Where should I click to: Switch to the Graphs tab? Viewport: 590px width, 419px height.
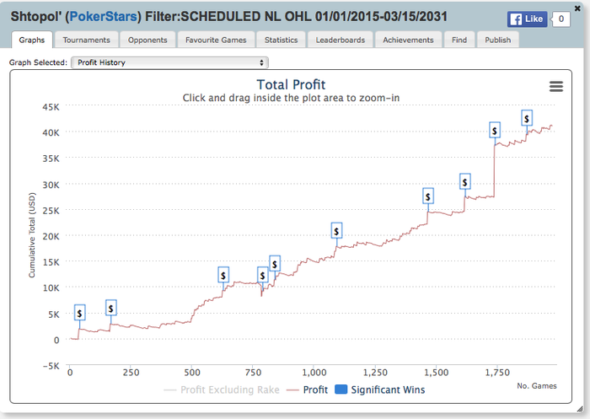pyautogui.click(x=32, y=40)
